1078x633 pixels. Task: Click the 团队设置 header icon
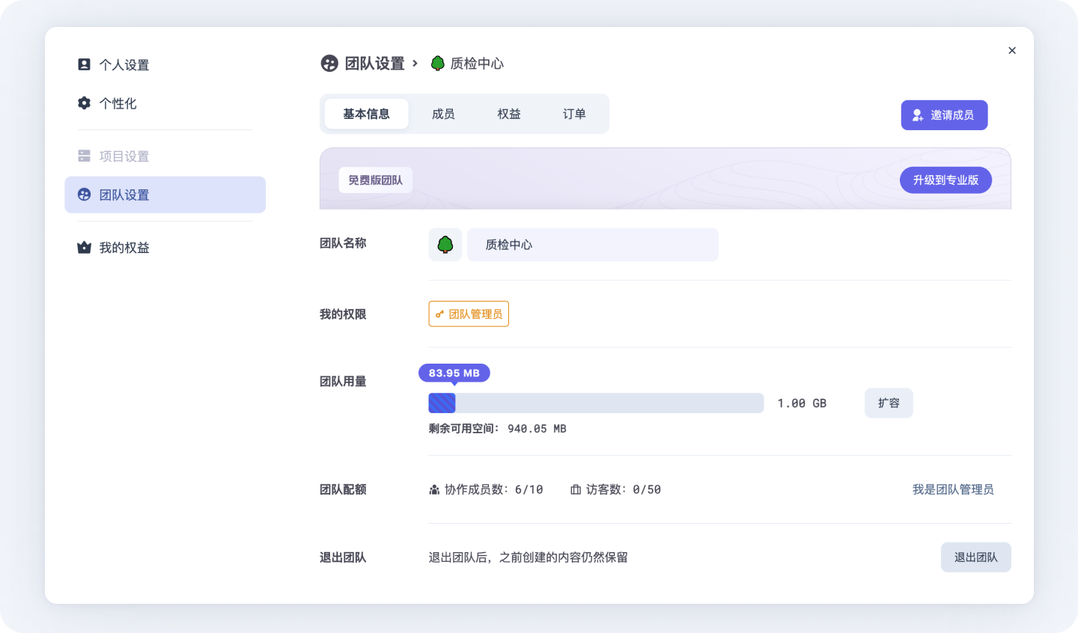[329, 64]
